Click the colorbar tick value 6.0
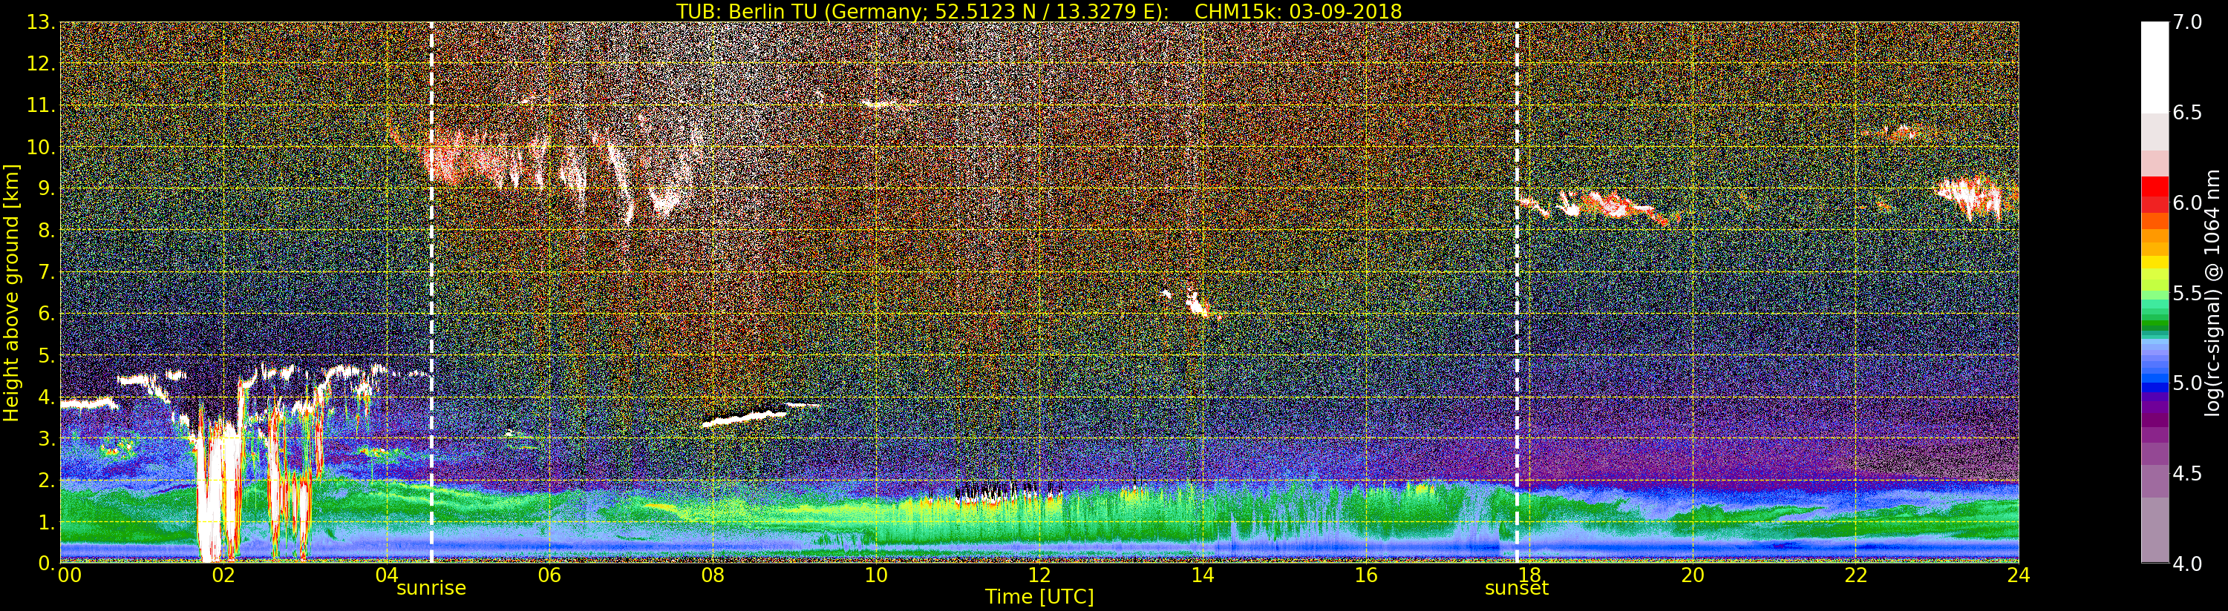 (2187, 203)
